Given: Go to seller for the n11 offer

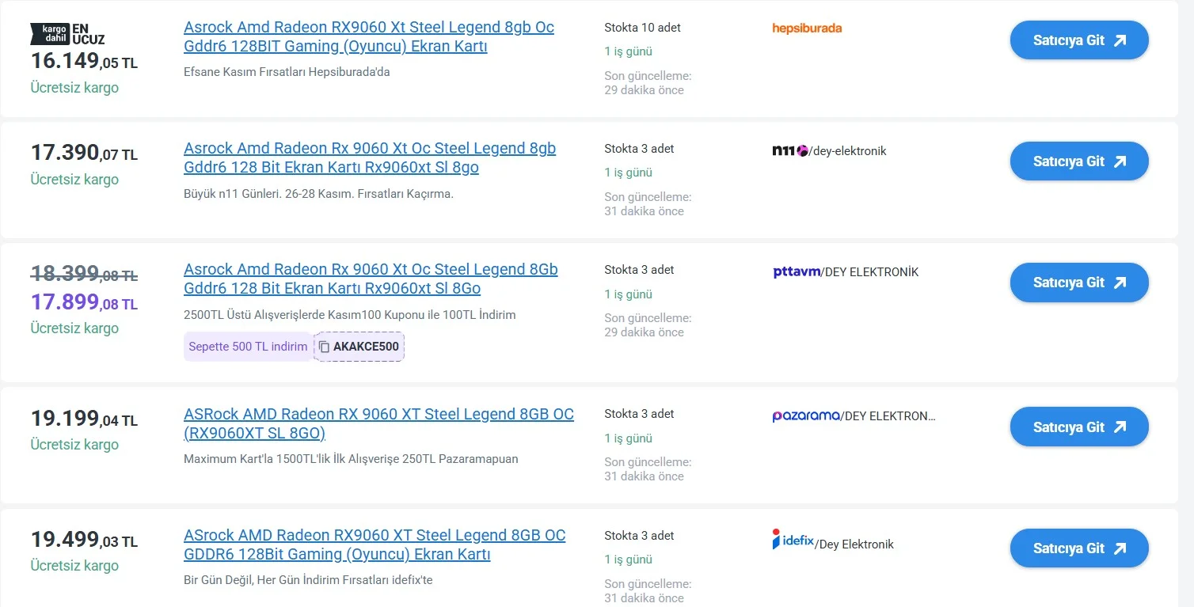Looking at the screenshot, I should point(1079,161).
